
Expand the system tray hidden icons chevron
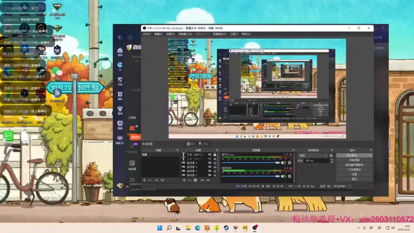point(358,228)
